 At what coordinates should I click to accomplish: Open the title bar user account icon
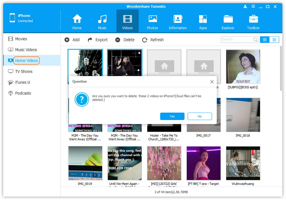(x=244, y=7)
